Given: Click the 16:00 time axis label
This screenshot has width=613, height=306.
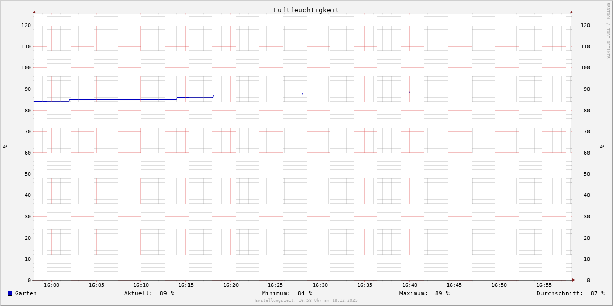Looking at the screenshot, I should point(52,285).
